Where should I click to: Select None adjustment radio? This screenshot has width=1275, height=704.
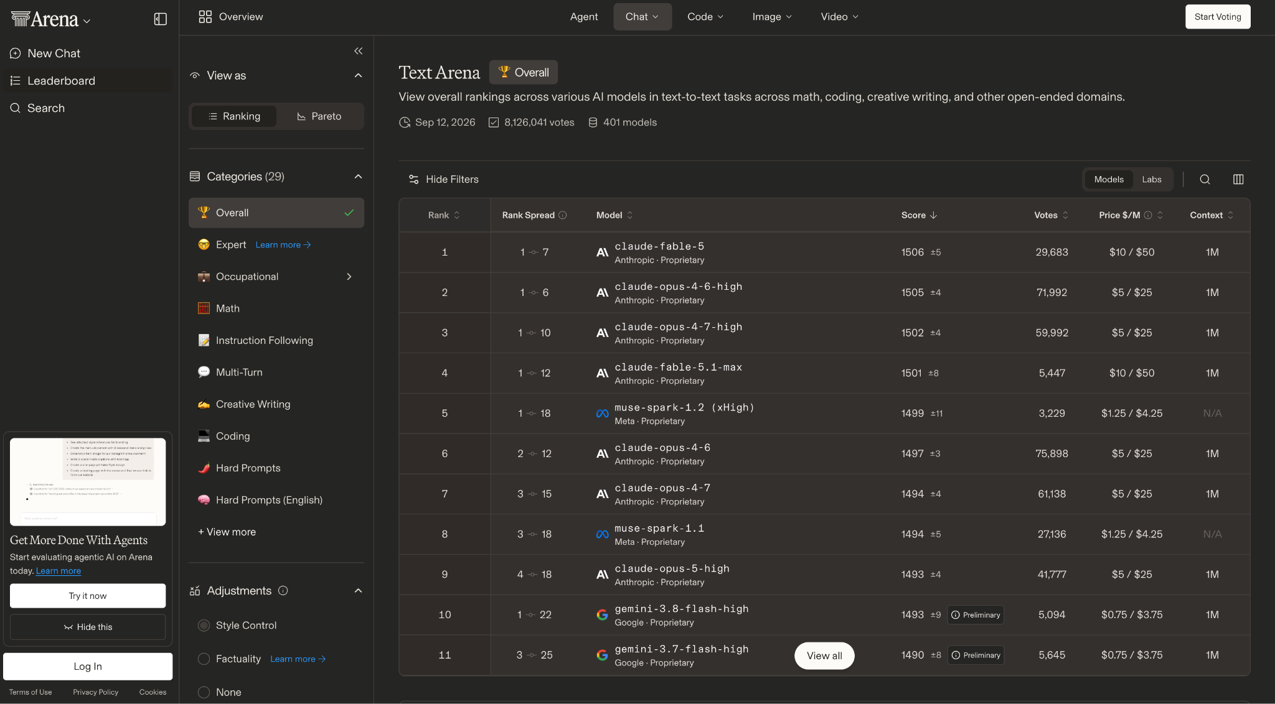(x=204, y=692)
